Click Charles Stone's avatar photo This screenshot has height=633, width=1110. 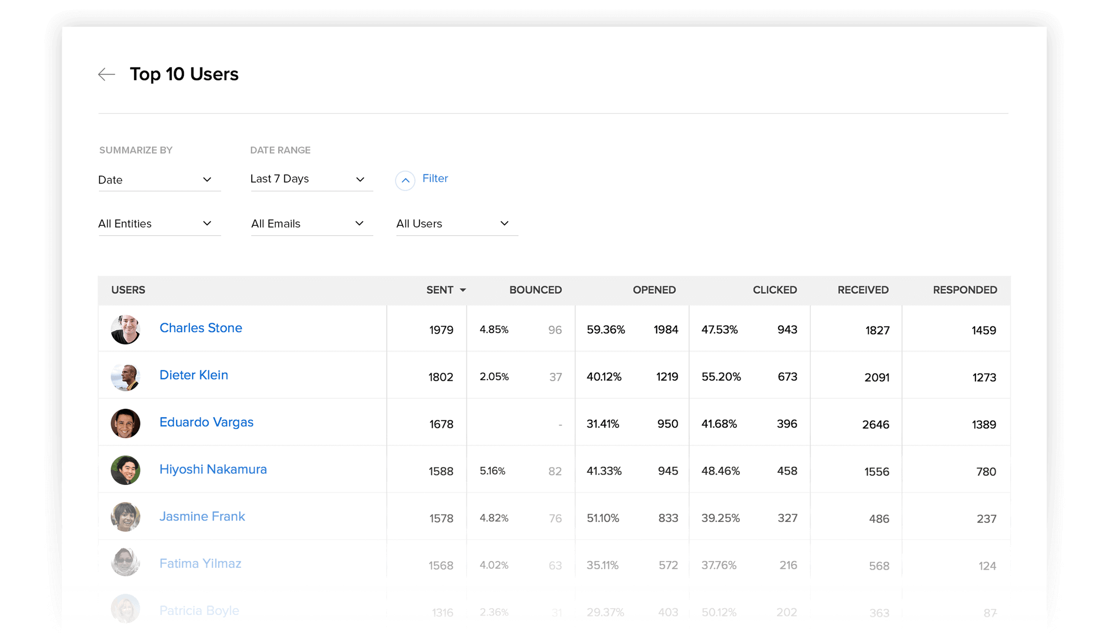coord(126,330)
